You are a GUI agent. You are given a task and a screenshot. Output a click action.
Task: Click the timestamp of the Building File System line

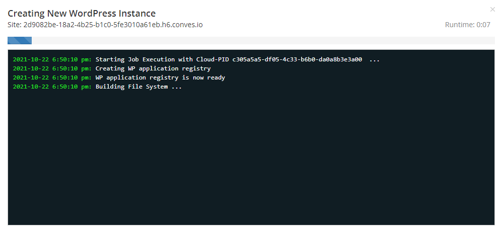click(x=52, y=87)
